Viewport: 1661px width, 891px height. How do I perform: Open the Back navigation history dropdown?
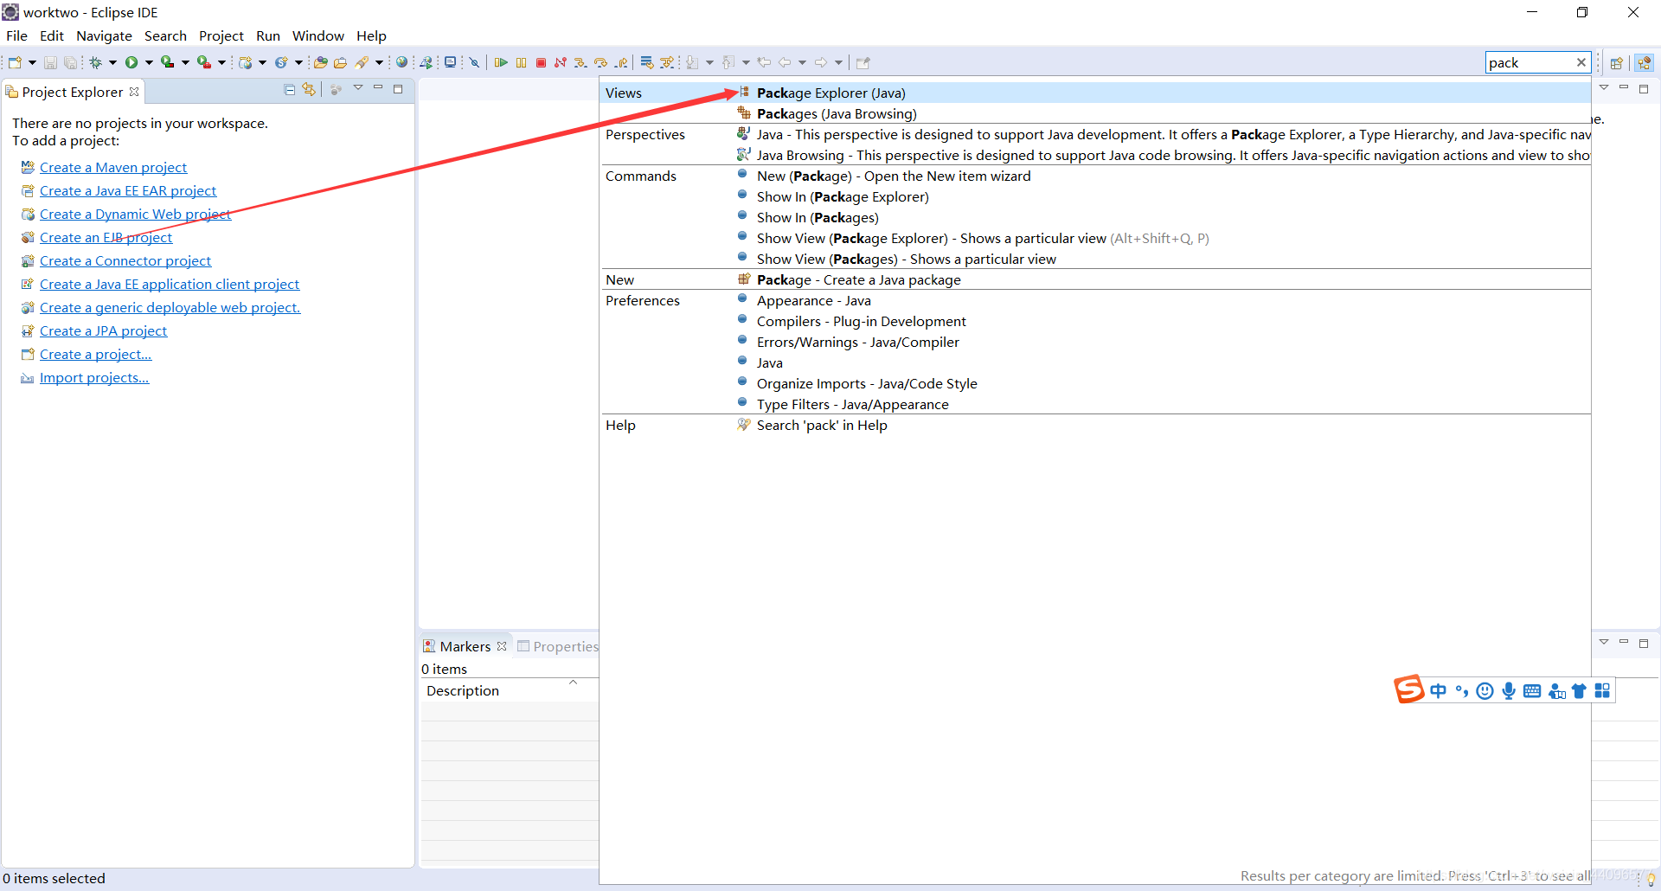pyautogui.click(x=802, y=62)
